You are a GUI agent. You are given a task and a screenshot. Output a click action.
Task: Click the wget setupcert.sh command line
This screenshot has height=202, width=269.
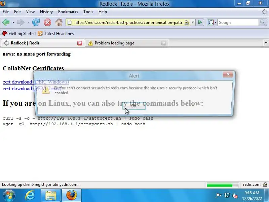point(74,124)
